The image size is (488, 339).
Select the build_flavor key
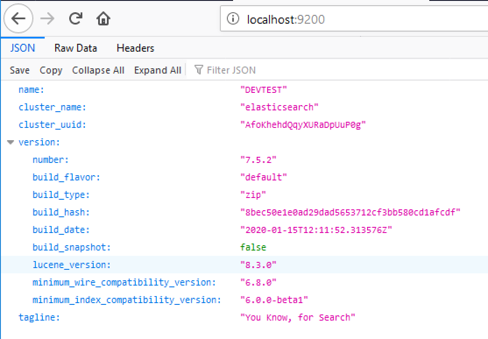66,177
